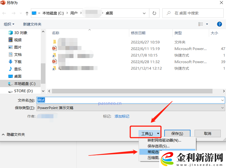Refresh the current folder view

154,13
